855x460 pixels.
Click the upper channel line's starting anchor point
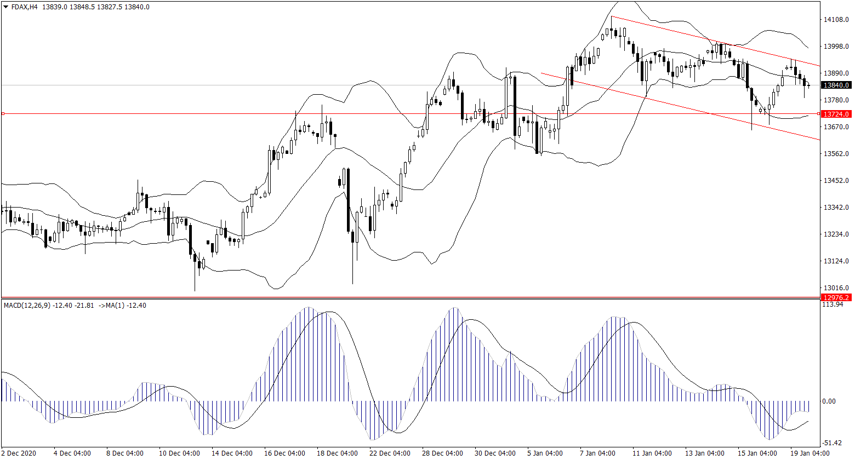(x=612, y=16)
